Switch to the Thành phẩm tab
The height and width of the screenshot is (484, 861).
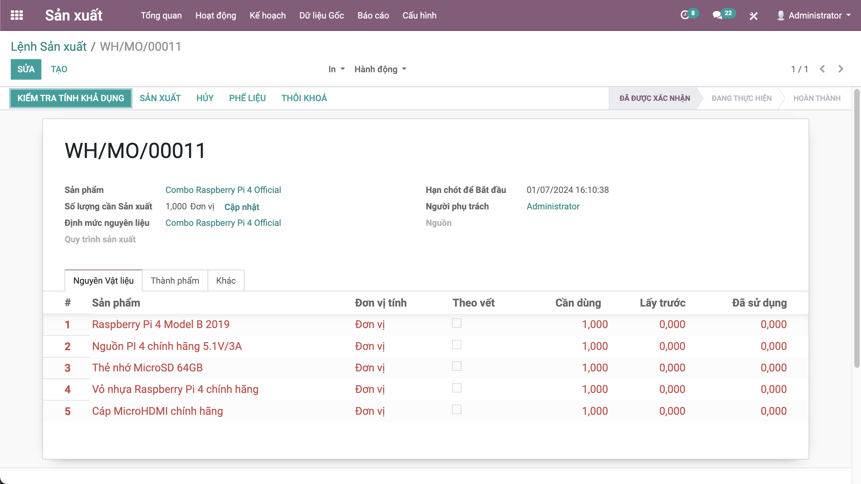(x=175, y=281)
